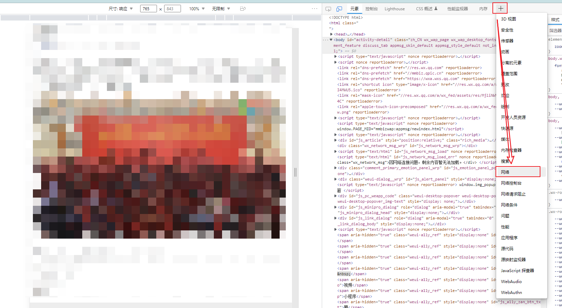The image size is (562, 308).
Task: Select WebAuthn from the menu
Action: coord(521,293)
